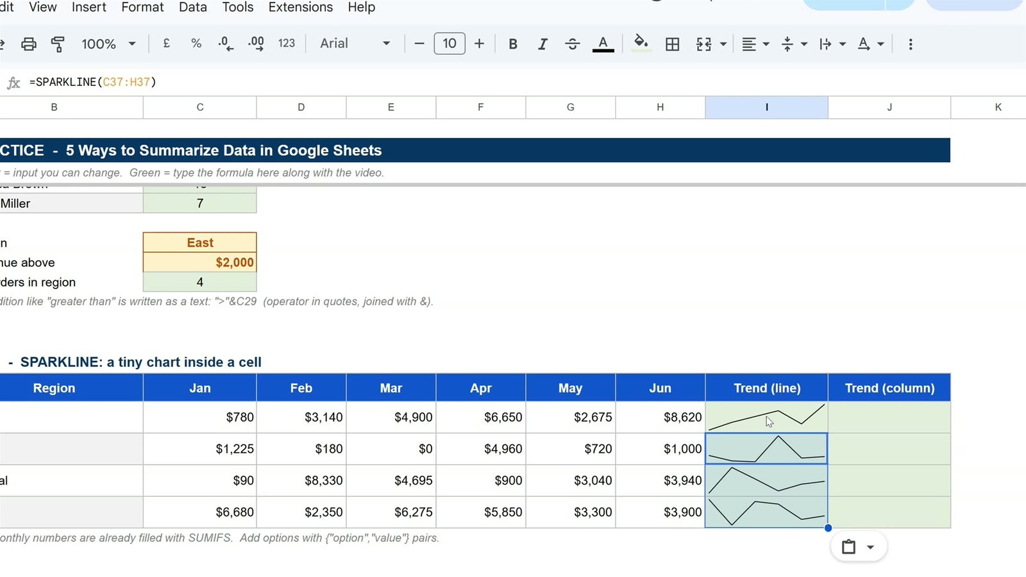Select column J header
This screenshot has height=577, width=1026.
(x=889, y=107)
